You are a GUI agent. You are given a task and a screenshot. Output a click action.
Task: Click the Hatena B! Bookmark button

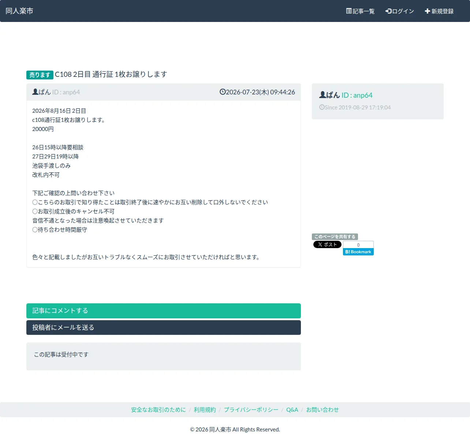(x=358, y=252)
